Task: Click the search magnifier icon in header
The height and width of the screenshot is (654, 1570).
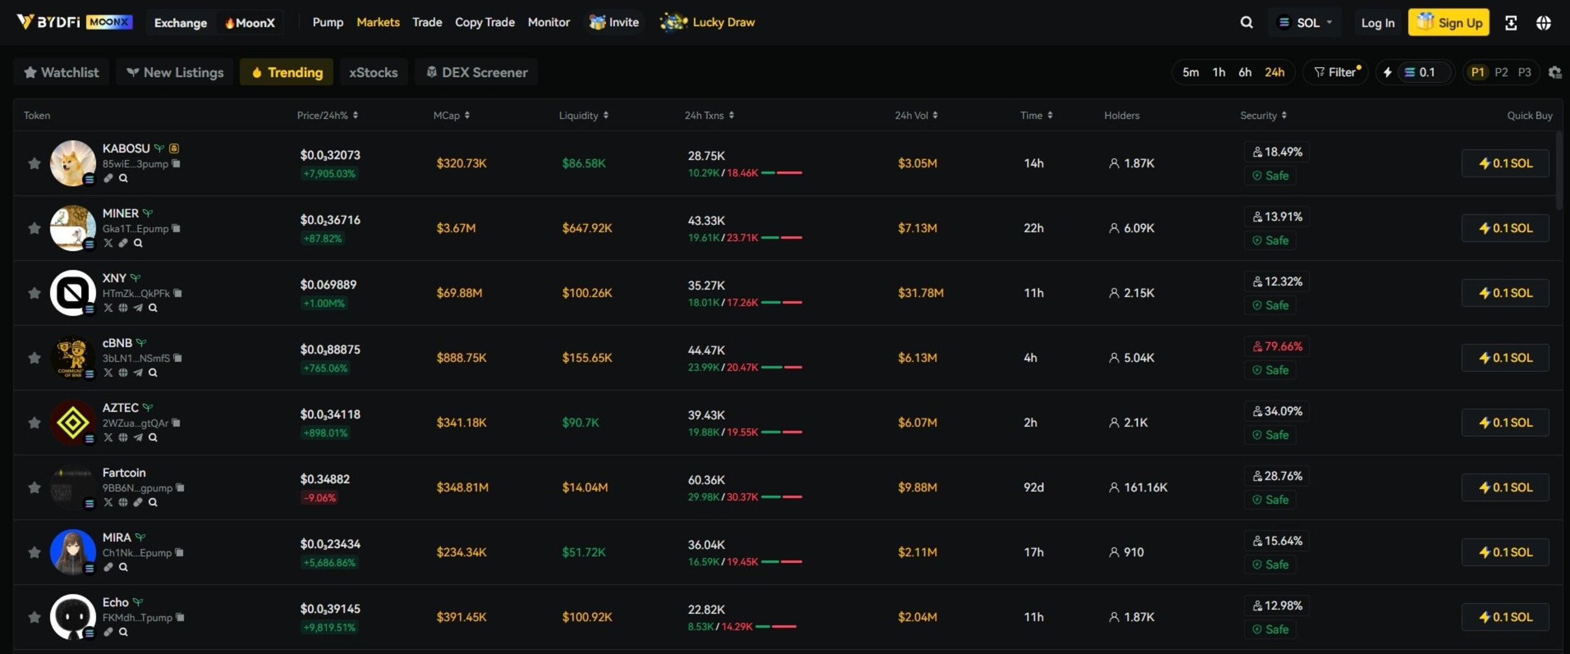Action: 1246,22
